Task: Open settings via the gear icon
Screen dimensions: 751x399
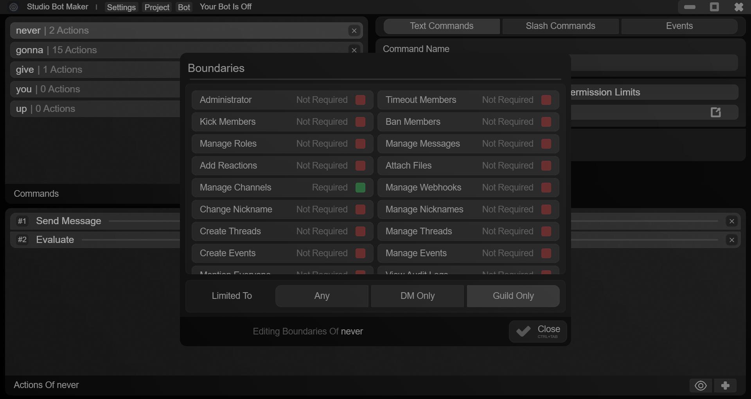Action: (x=13, y=7)
